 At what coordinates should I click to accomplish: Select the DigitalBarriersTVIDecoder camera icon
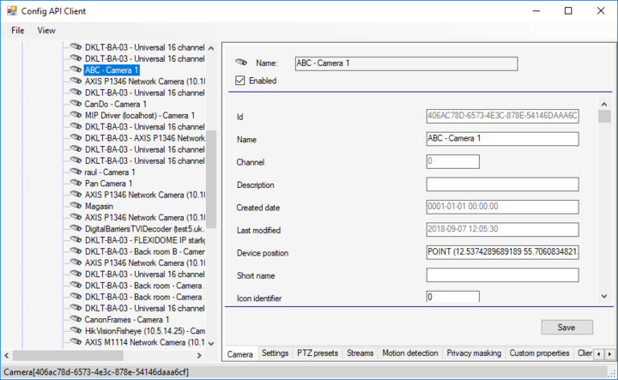(x=76, y=229)
